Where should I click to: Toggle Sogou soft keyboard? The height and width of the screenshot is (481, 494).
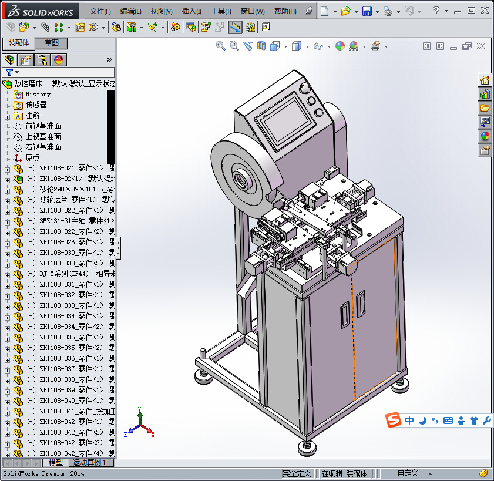[448, 421]
